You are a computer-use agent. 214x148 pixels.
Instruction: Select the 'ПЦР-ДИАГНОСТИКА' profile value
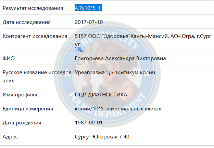tap(101, 95)
